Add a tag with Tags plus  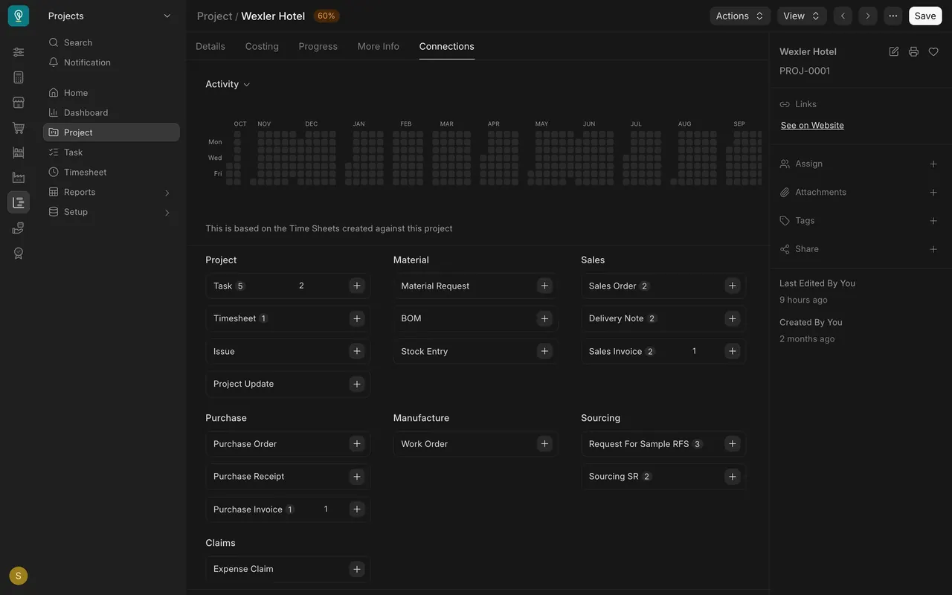click(x=933, y=221)
